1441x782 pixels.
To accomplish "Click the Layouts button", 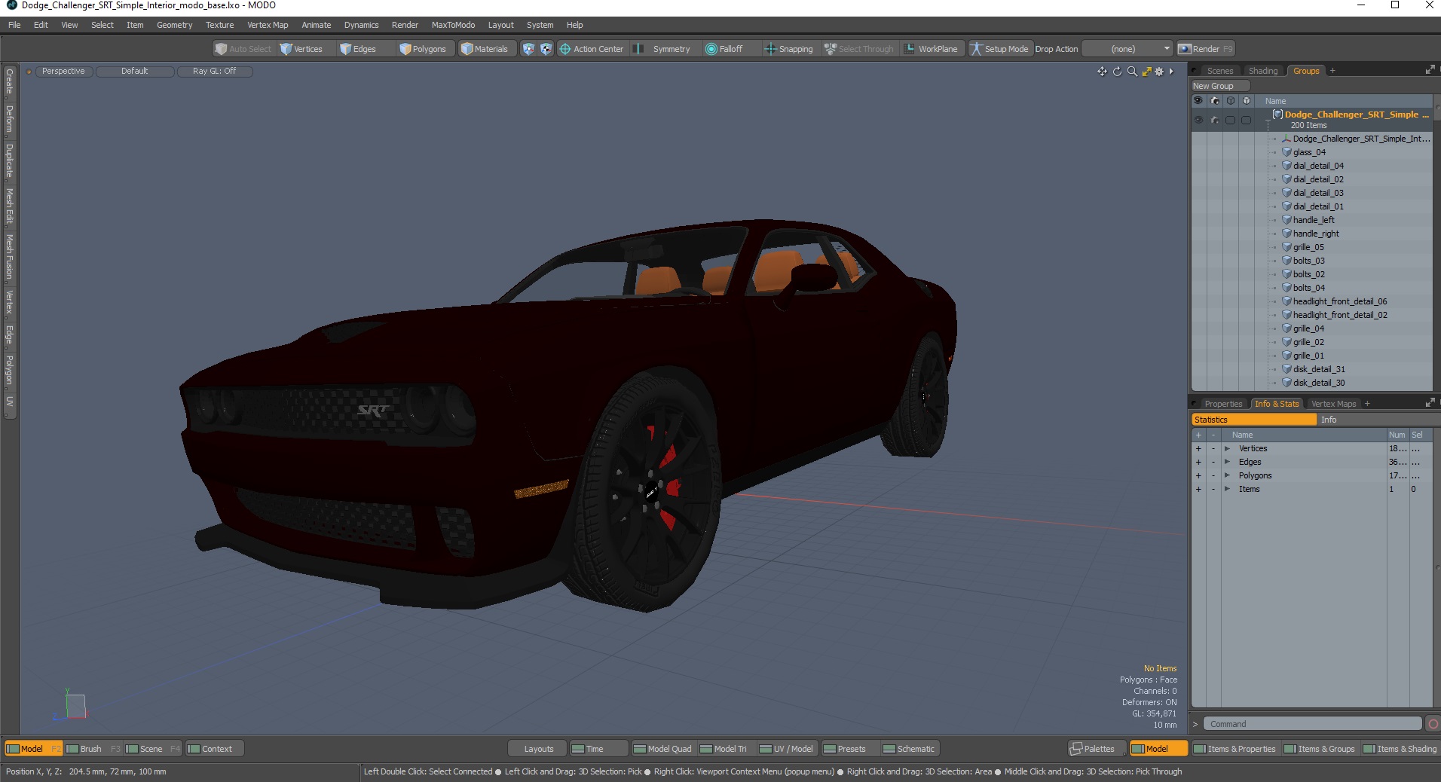I will pos(538,749).
